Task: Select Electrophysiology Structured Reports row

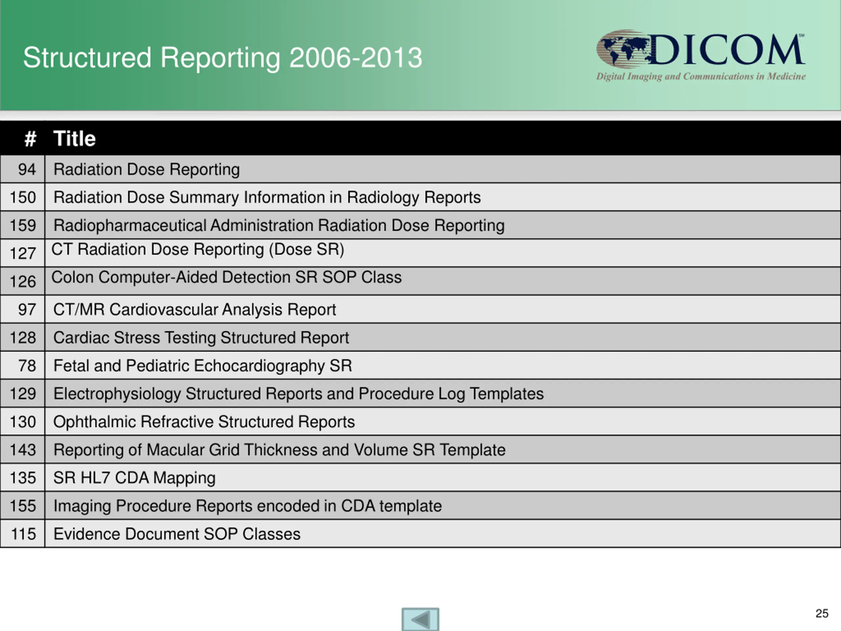Action: click(298, 394)
